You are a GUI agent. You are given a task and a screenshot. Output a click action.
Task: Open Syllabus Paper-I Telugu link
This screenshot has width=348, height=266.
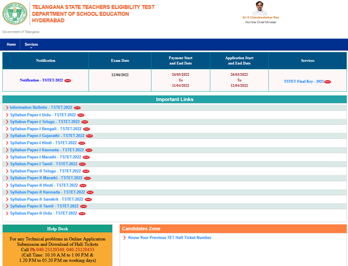pyautogui.click(x=45, y=122)
